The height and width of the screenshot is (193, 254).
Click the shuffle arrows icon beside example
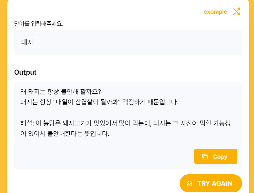(237, 12)
